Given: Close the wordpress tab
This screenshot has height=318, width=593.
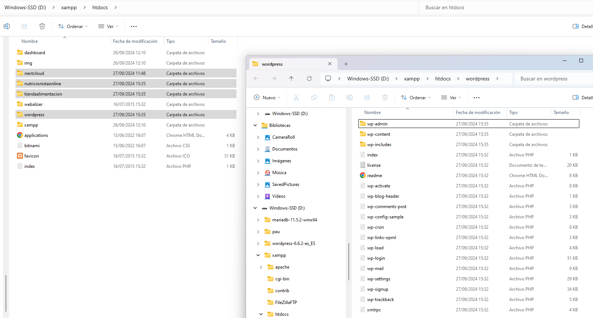Looking at the screenshot, I should [330, 64].
